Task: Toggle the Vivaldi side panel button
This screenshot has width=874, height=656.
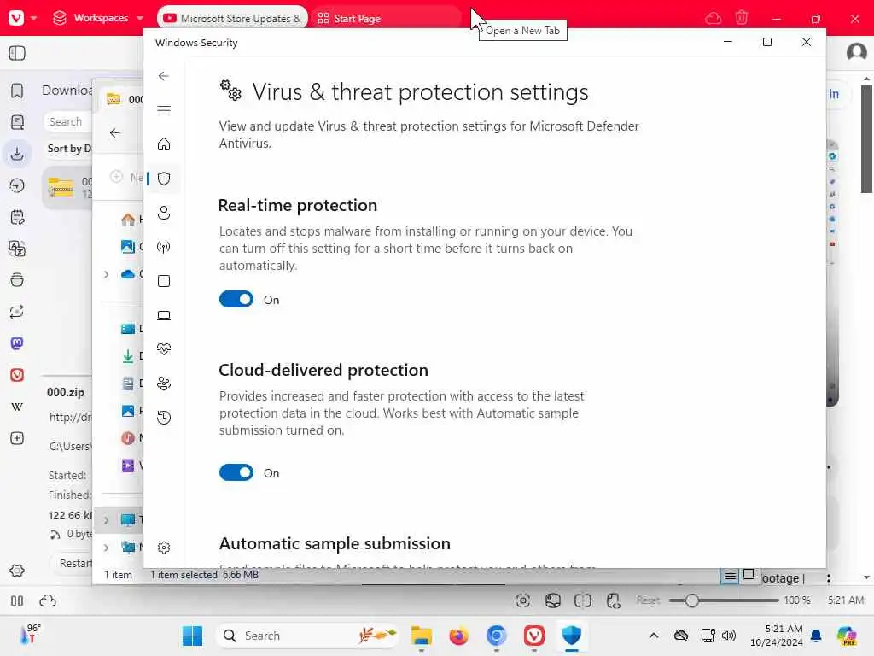Action: click(17, 53)
